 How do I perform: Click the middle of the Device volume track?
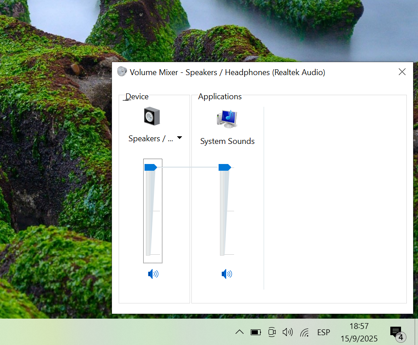tap(150, 211)
